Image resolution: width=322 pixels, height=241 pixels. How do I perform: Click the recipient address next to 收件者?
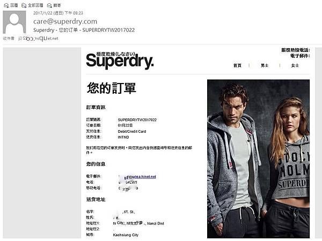39,39
